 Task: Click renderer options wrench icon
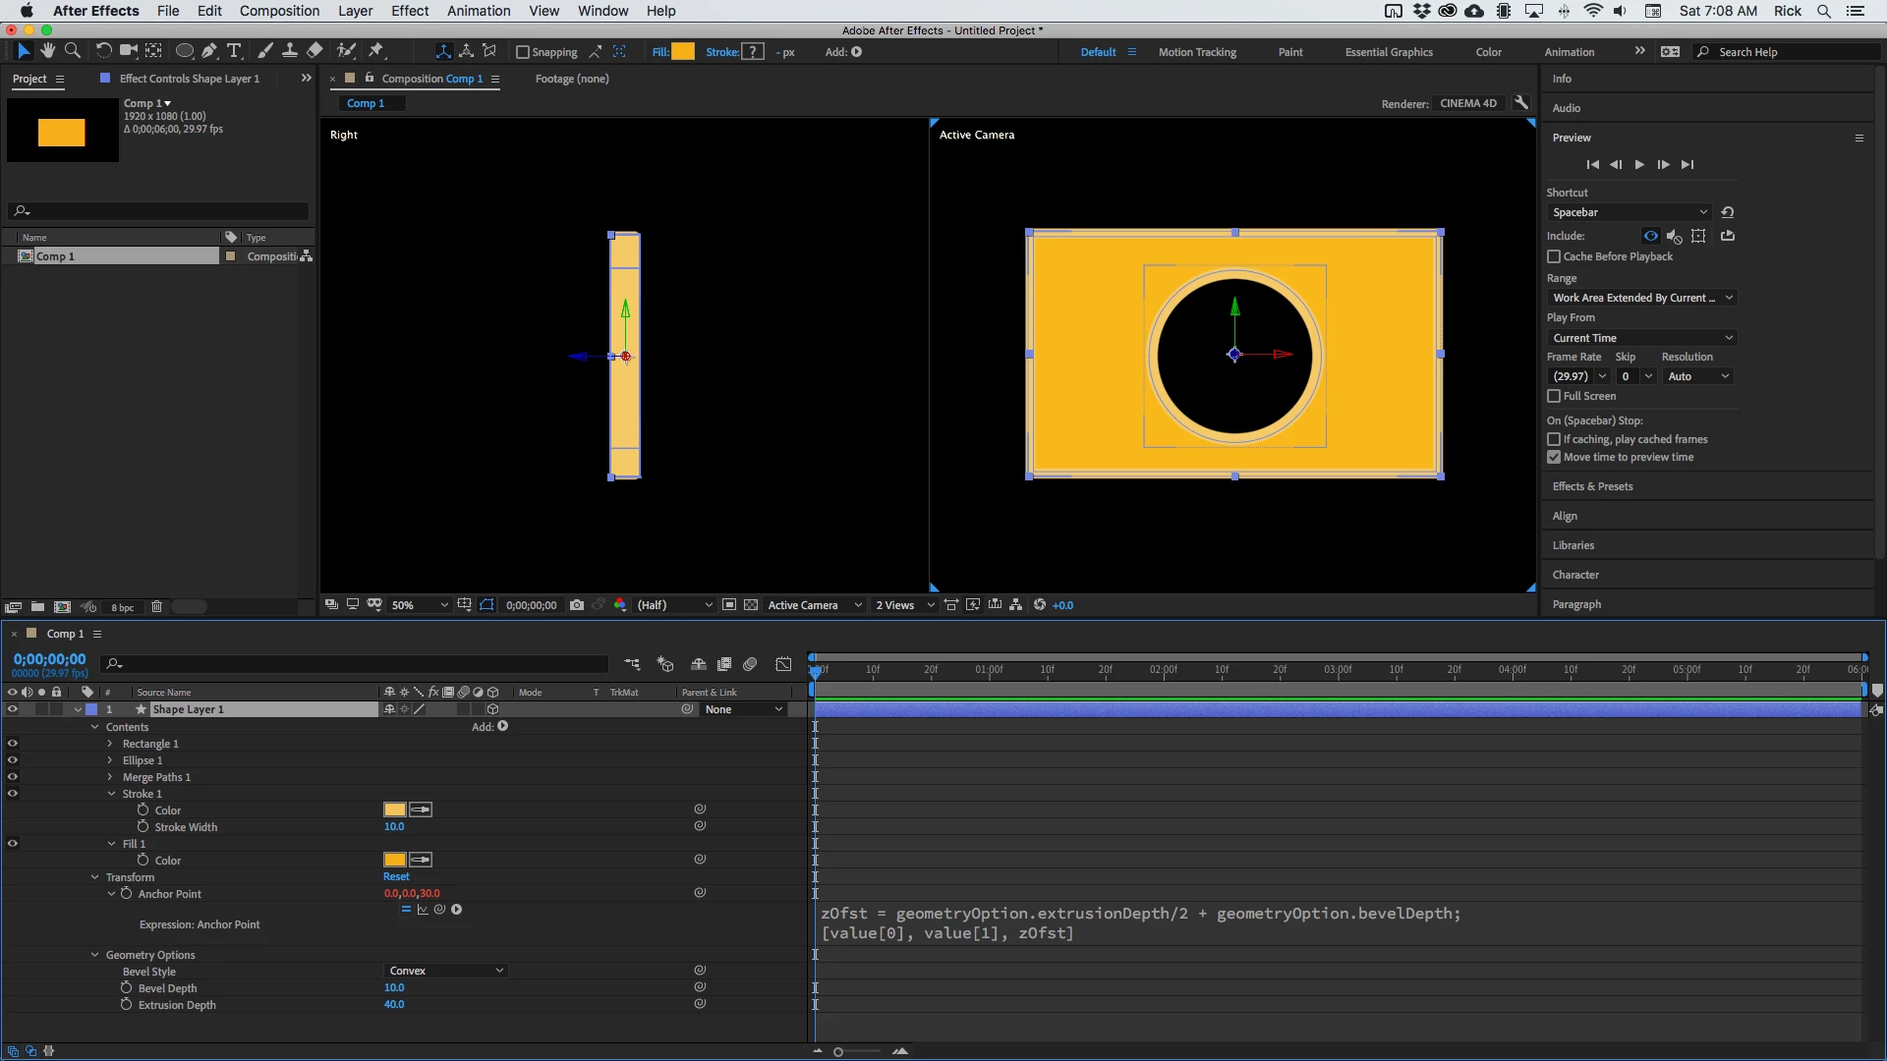pos(1521,103)
